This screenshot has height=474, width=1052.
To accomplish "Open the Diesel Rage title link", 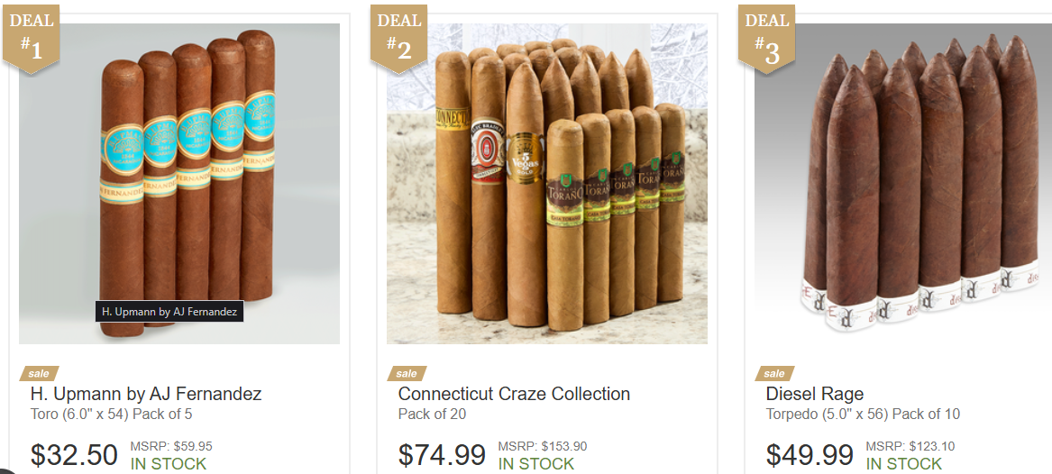I will click(815, 394).
